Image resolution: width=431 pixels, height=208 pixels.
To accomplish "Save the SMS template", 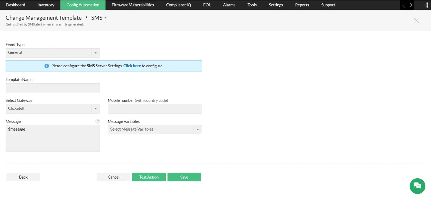I will click(184, 177).
